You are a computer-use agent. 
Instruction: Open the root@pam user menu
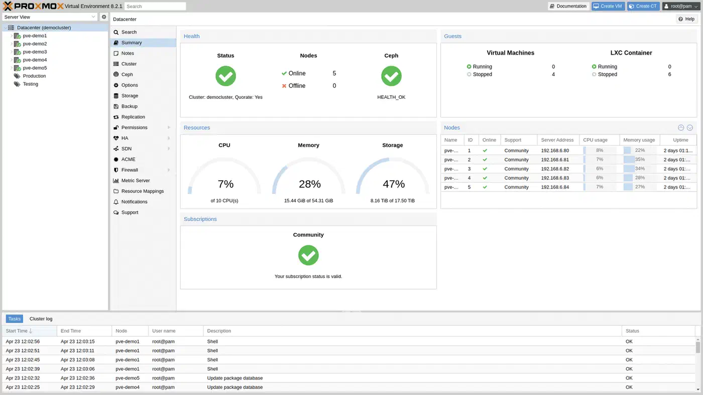point(680,6)
